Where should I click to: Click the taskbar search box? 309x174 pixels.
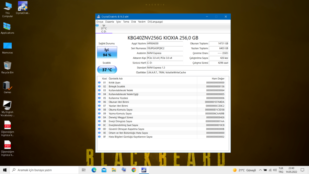pos(44,170)
